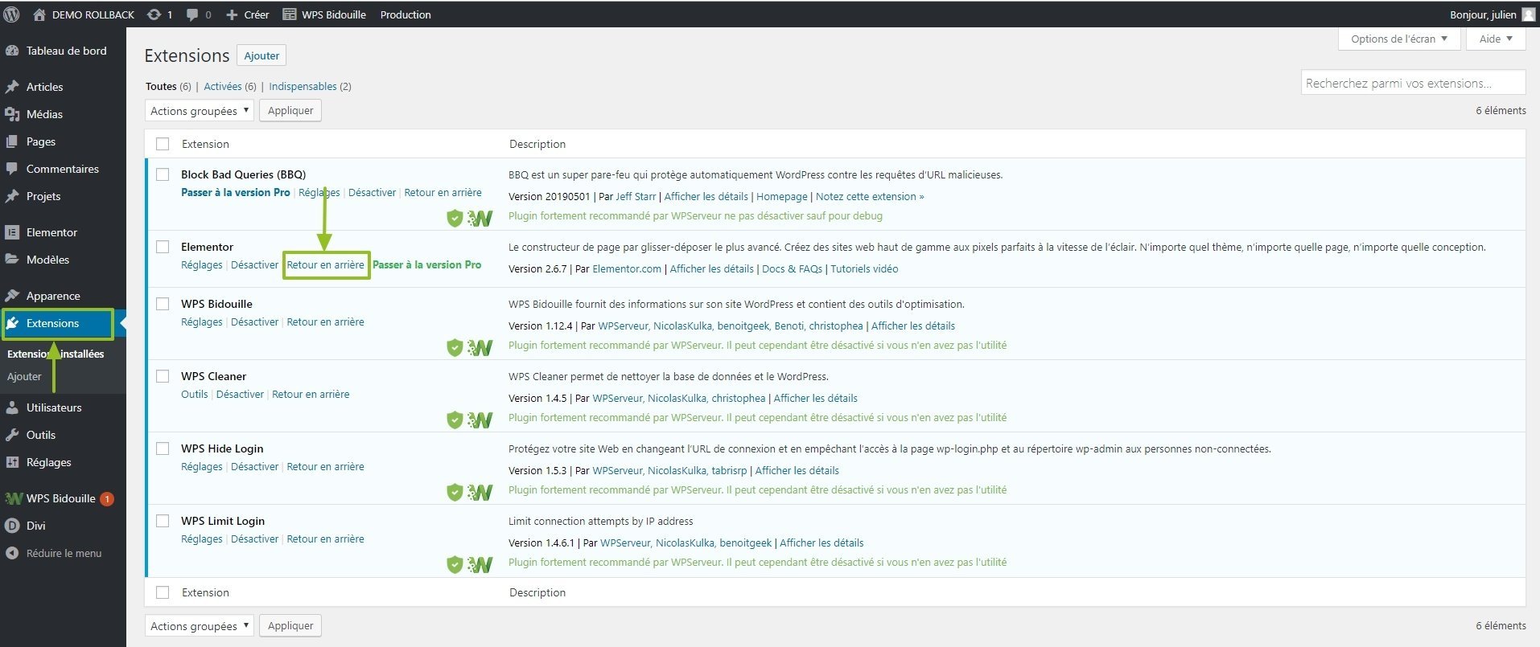Screen dimensions: 1540x647
Task: Open WPS Bidouille in the admin bar
Action: coord(324,14)
